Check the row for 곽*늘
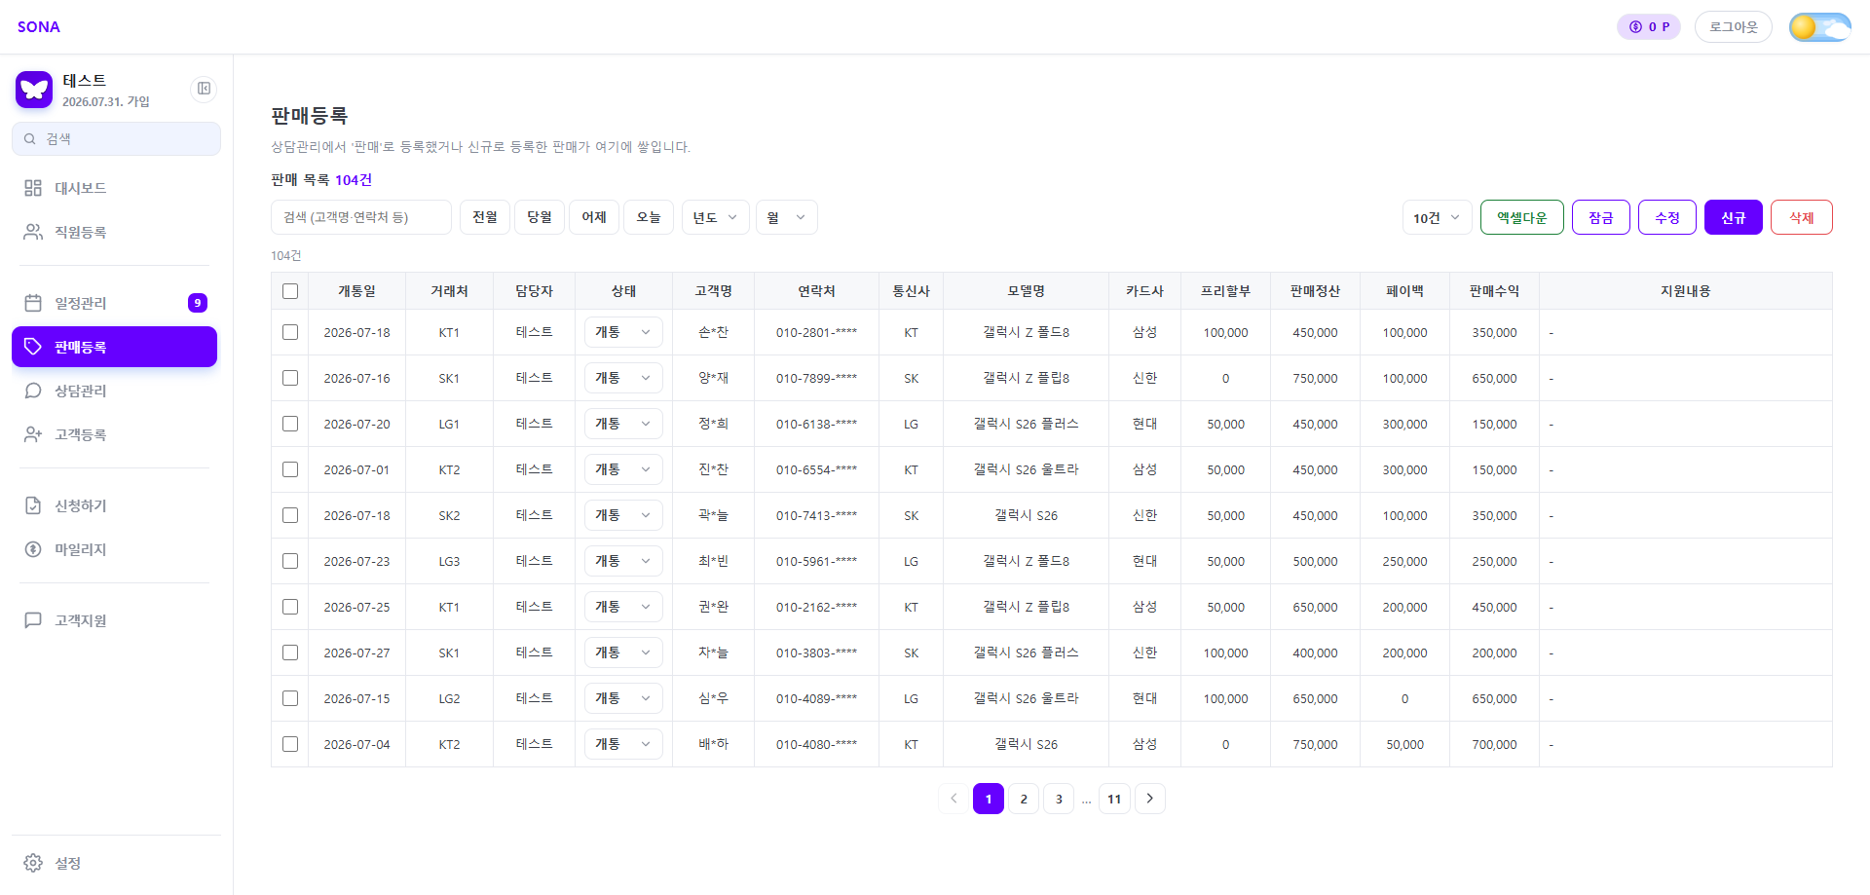 click(290, 515)
